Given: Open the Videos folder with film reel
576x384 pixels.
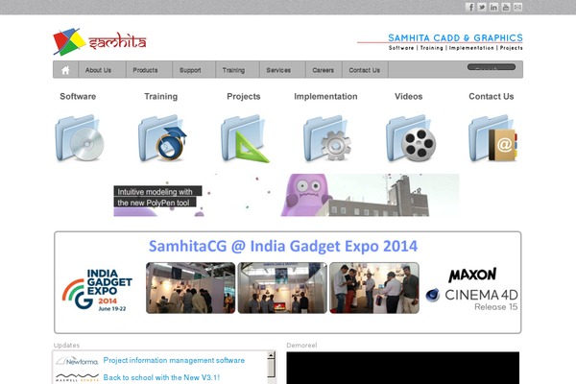Looking at the screenshot, I should (x=411, y=138).
